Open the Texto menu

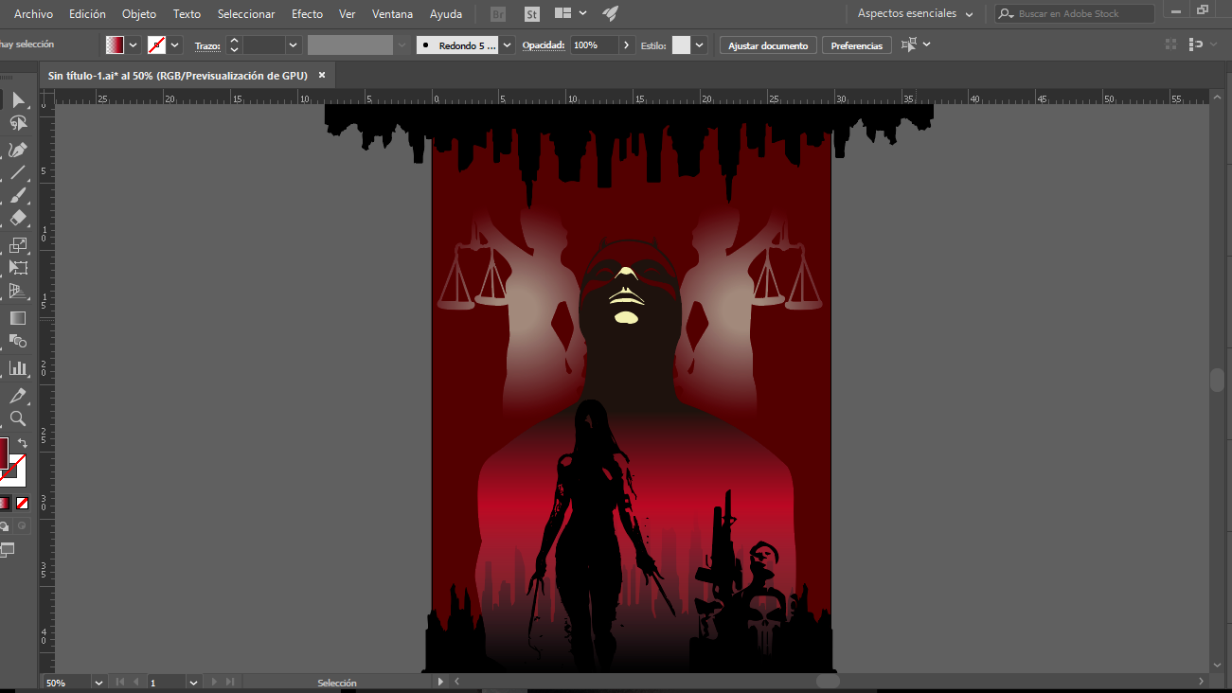[x=187, y=14]
